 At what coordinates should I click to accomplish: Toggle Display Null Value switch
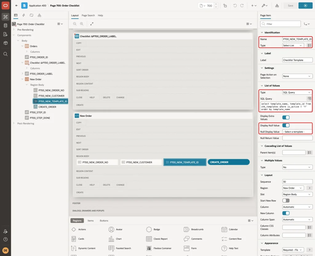click(286, 126)
